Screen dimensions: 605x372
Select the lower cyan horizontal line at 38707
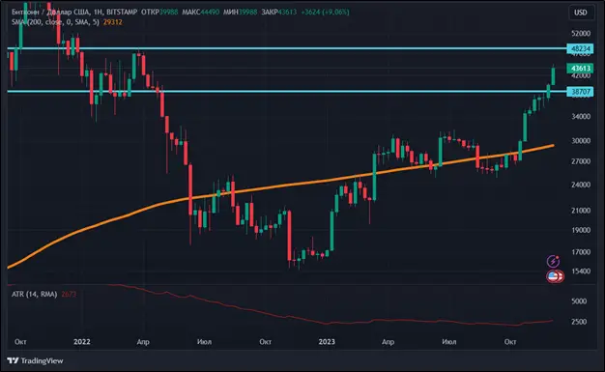click(x=287, y=92)
